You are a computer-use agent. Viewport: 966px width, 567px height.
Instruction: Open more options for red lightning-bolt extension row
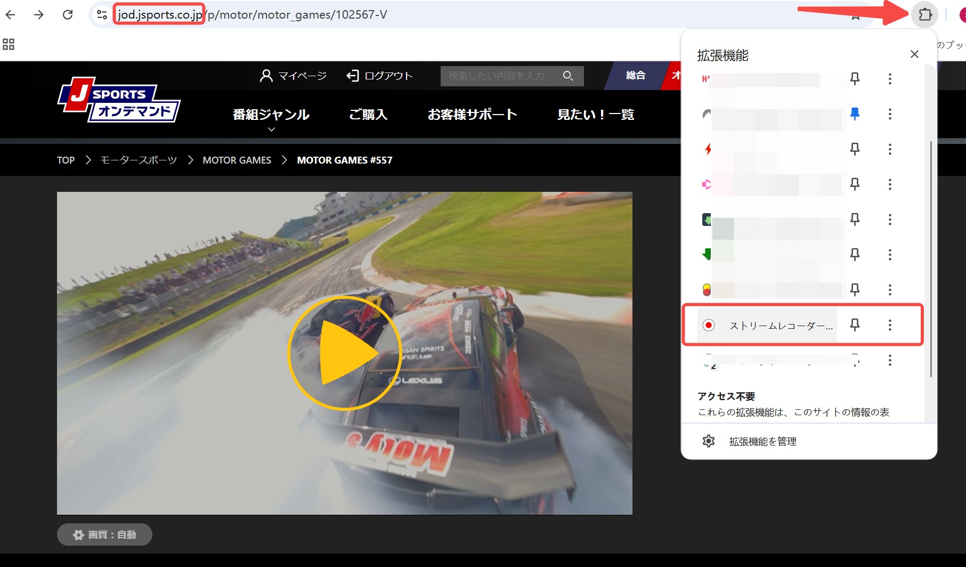[x=890, y=149]
